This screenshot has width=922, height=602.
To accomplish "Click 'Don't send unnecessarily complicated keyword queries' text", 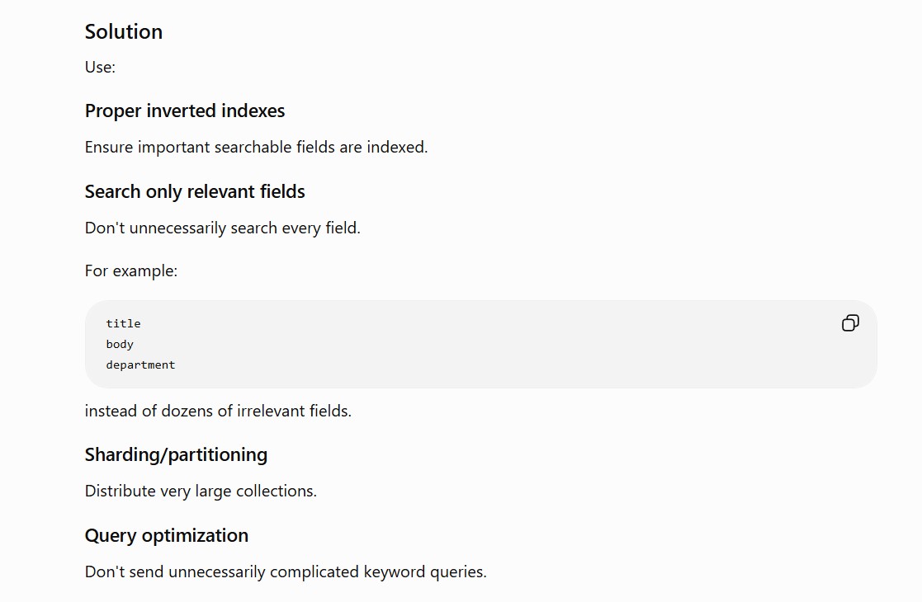I will 286,572.
